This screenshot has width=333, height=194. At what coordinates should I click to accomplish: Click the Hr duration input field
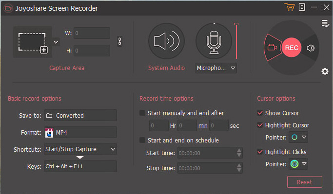[159, 125]
